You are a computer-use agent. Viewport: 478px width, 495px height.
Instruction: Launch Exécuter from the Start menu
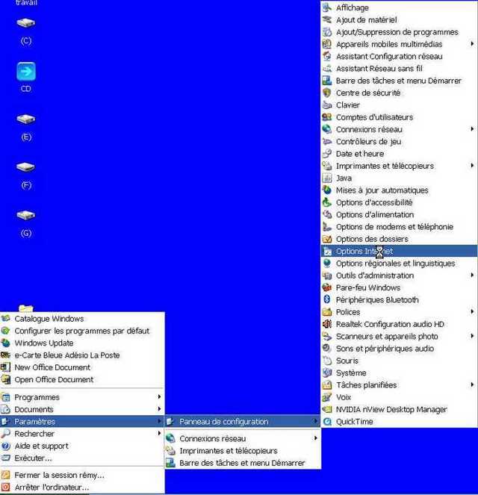click(33, 458)
